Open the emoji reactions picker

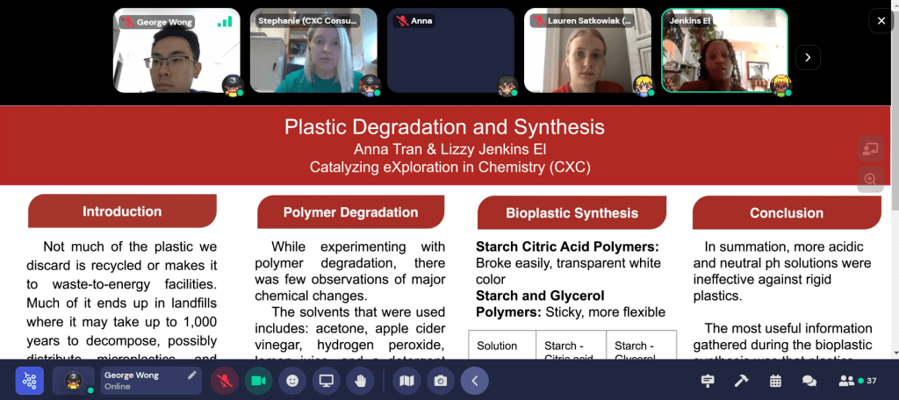[292, 381]
